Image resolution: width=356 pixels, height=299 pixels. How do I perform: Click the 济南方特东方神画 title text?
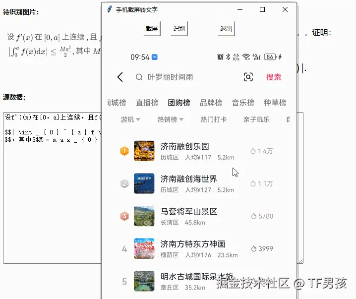point(193,244)
